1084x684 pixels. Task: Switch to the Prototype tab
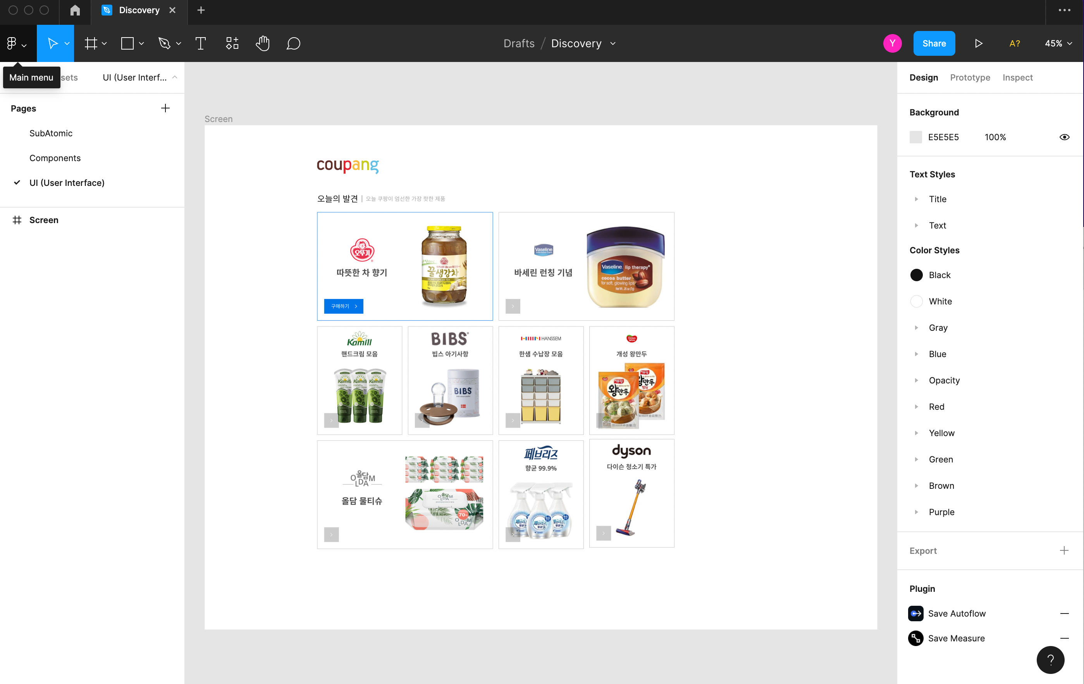[x=970, y=77]
